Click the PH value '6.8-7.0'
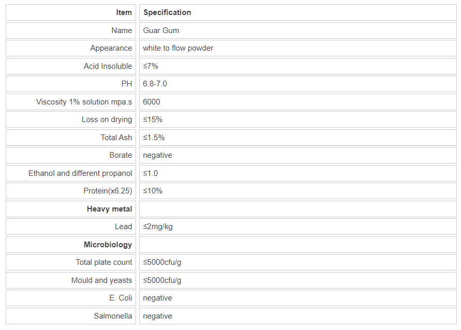 tap(155, 84)
